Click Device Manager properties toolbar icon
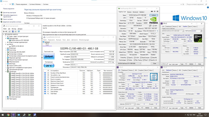Image resolution: width=209 pixels, height=117 pixels. tap(9, 32)
